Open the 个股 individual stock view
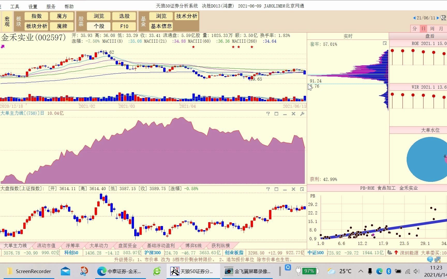This screenshot has height=279, width=447. (x=99, y=26)
